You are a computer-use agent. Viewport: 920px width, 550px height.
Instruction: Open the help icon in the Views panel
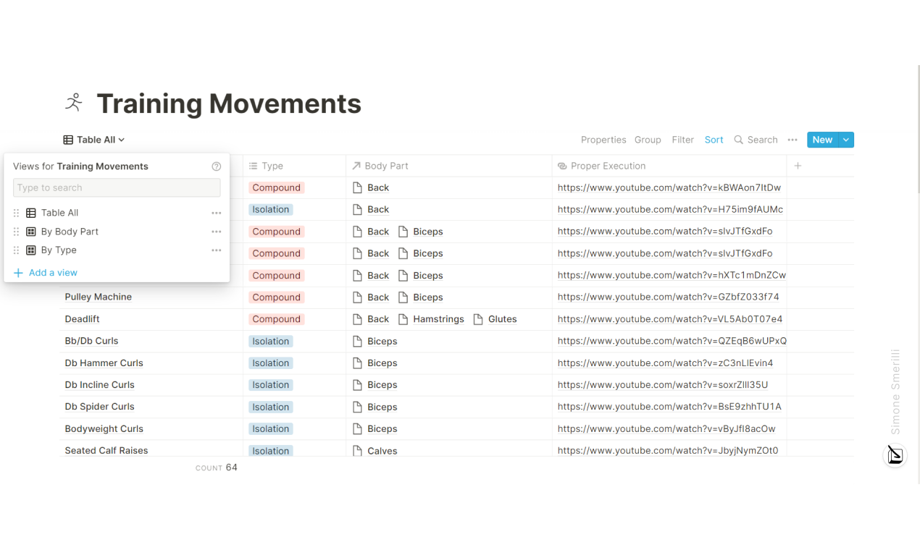(x=216, y=166)
